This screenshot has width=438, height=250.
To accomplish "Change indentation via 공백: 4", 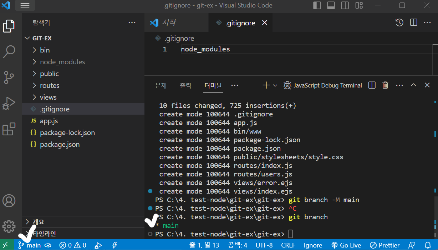I will coord(238,245).
